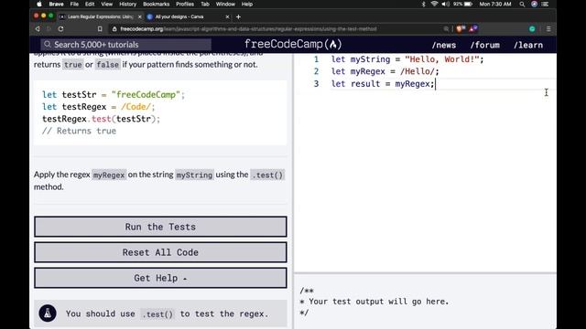Click the inline code myString in instructions
Image resolution: width=586 pixels, height=329 pixels.
[194, 175]
